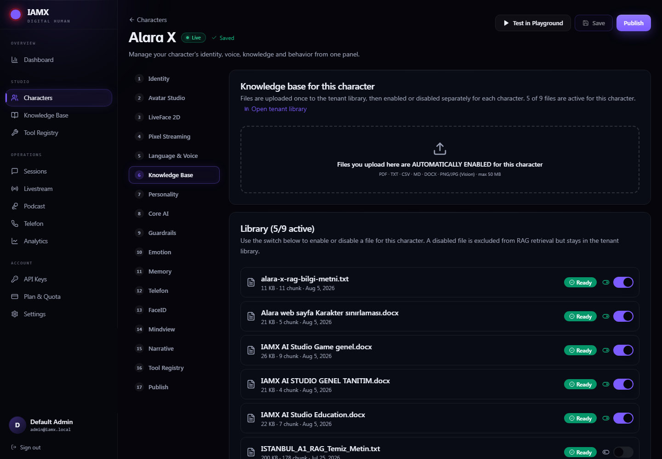Click file icon of IAMX AI Studio Education.docx

tap(251, 418)
